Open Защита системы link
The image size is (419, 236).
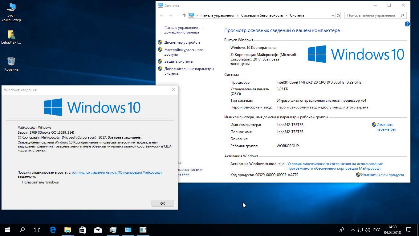[x=179, y=61]
